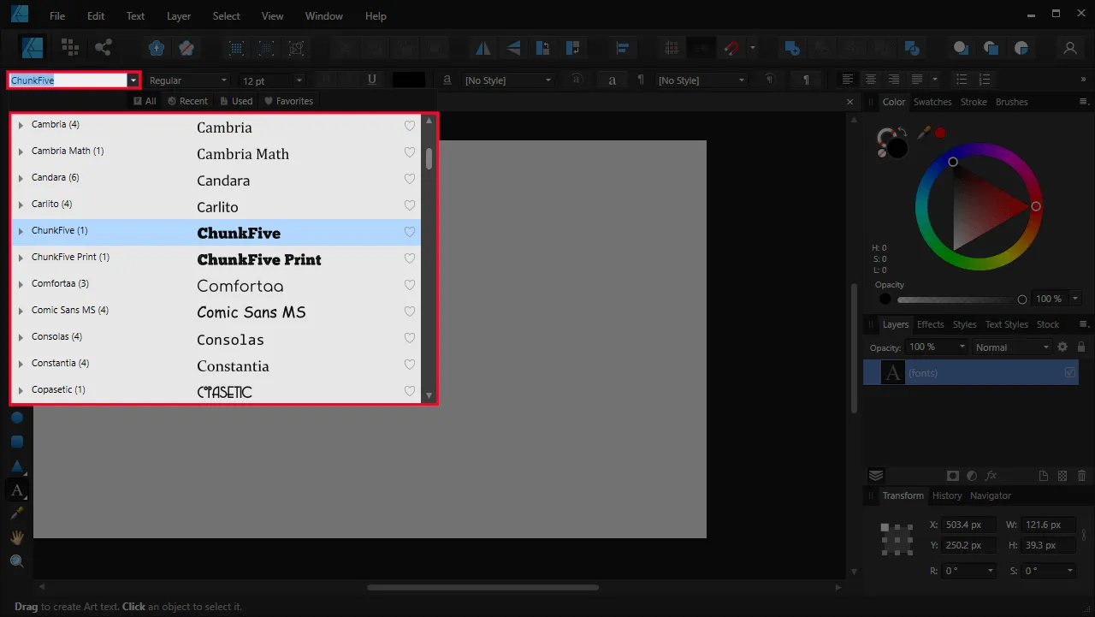
Task: Switch to the Designer persona icon
Action: tap(33, 48)
